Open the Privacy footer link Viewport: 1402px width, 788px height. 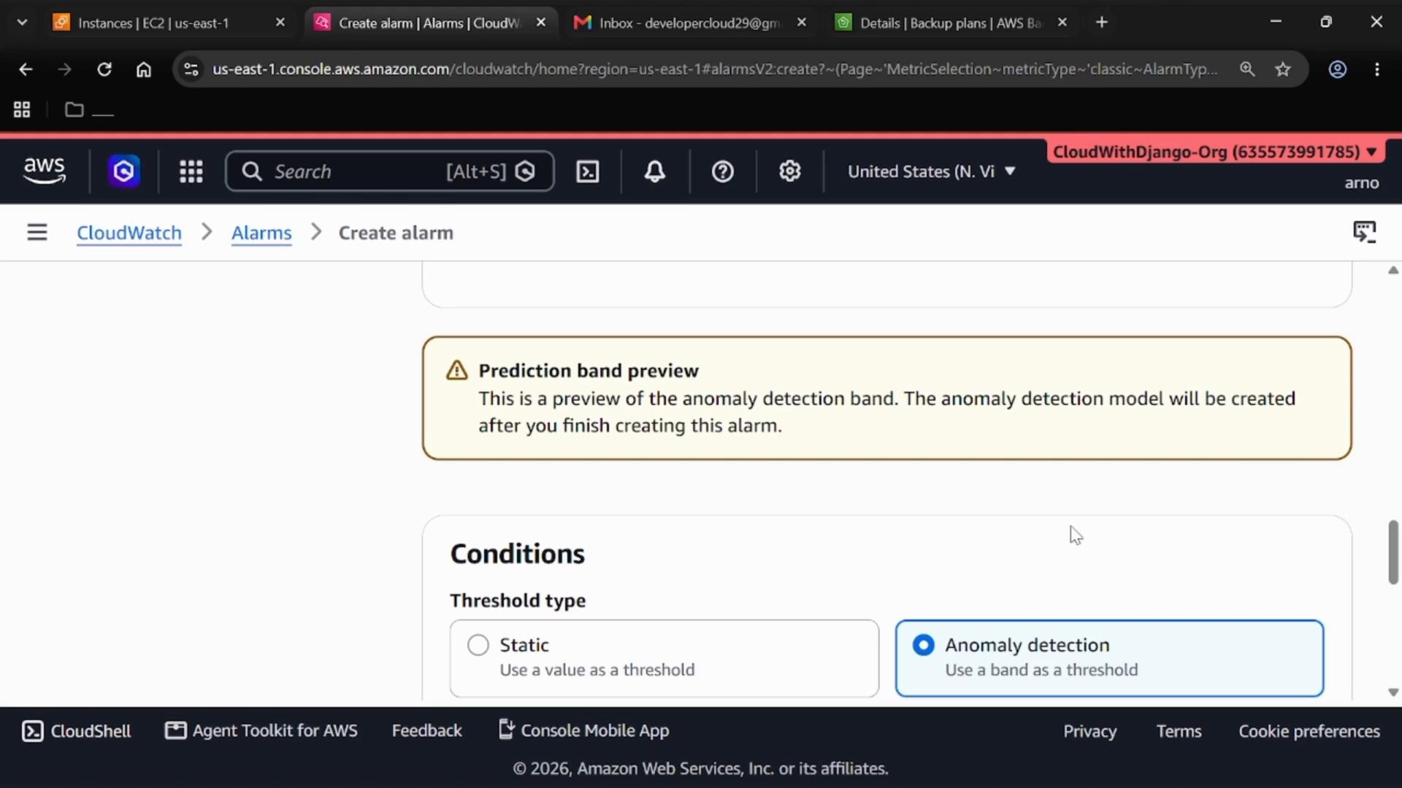[x=1089, y=731]
